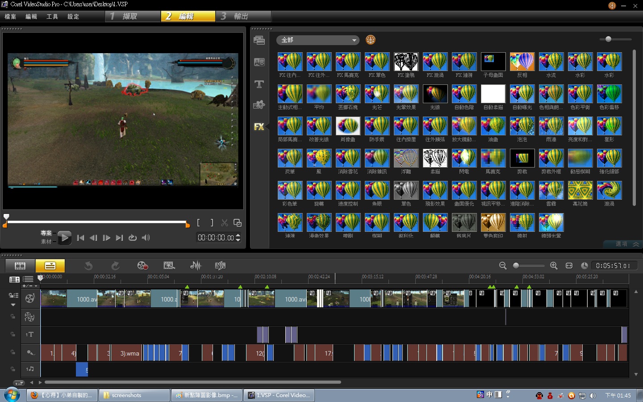The width and height of the screenshot is (643, 402).
Task: Click the Redo arrow in timeline toolbar
Action: coord(115,266)
